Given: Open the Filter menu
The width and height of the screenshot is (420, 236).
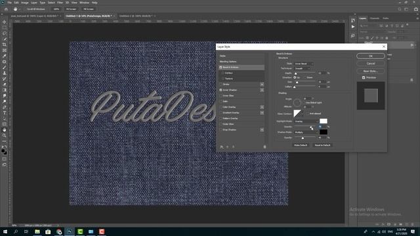Looking at the screenshot, I should 60,3.
